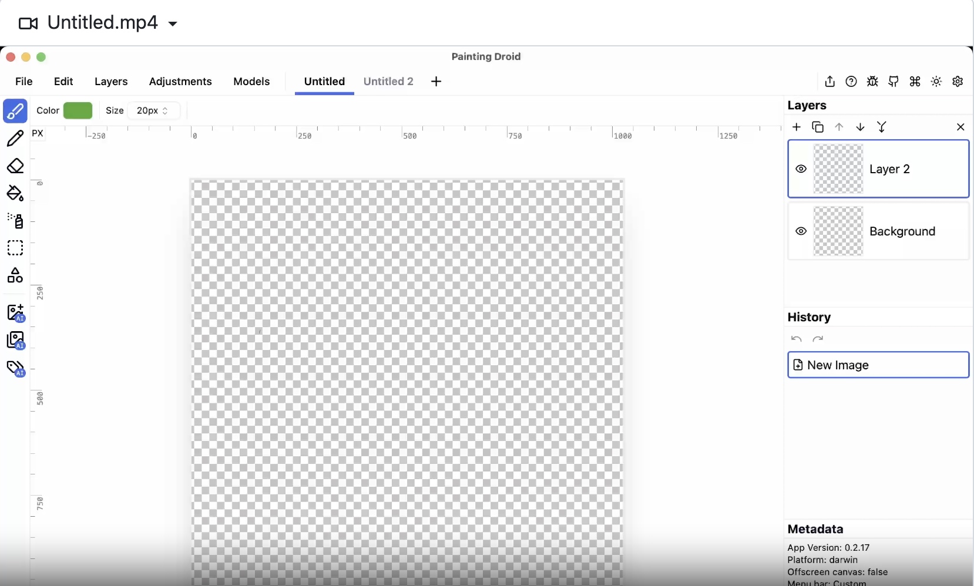Open the Adjustments menu
The height and width of the screenshot is (586, 974).
point(180,82)
